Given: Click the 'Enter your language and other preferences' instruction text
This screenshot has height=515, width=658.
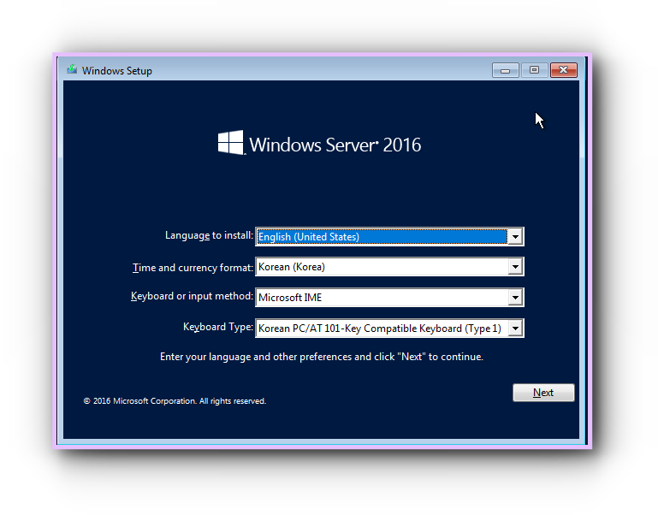Looking at the screenshot, I should [322, 357].
